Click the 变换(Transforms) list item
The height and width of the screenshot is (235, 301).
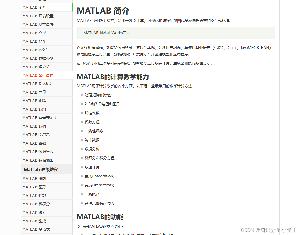tap(99, 185)
